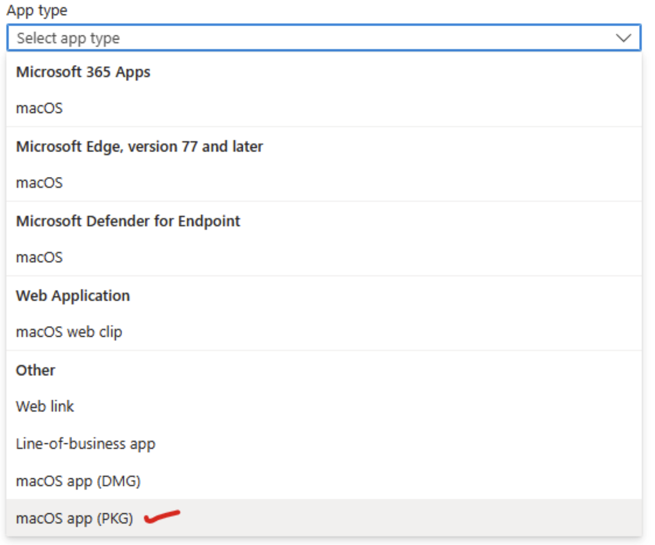Open the Select app type combo box
Screen dimensions: 655x545
coord(324,37)
